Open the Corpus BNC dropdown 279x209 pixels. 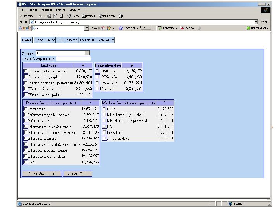63,53
